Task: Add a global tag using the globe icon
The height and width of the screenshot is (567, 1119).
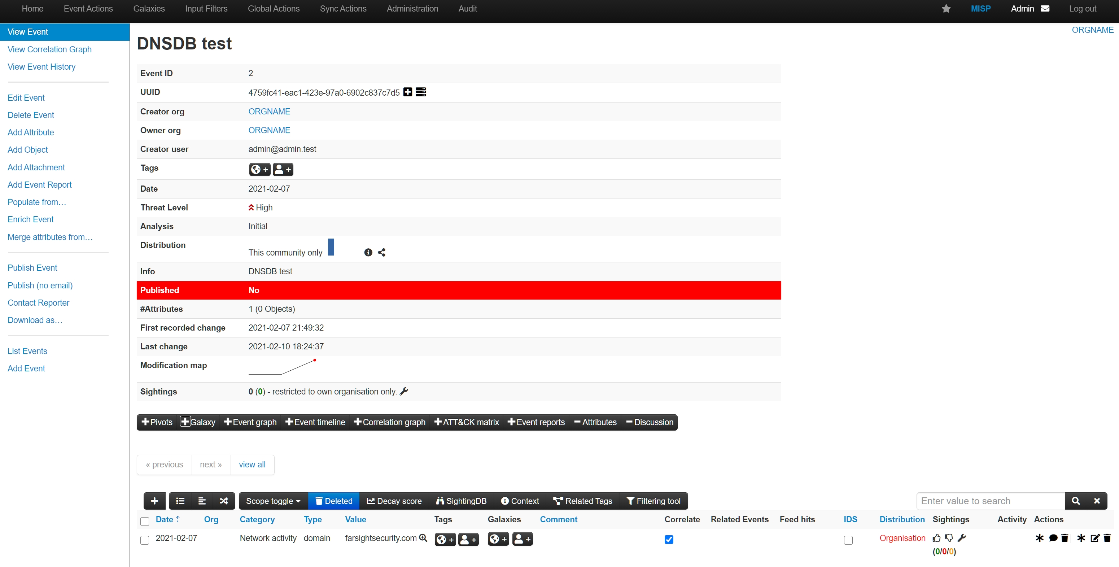Action: pyautogui.click(x=259, y=169)
